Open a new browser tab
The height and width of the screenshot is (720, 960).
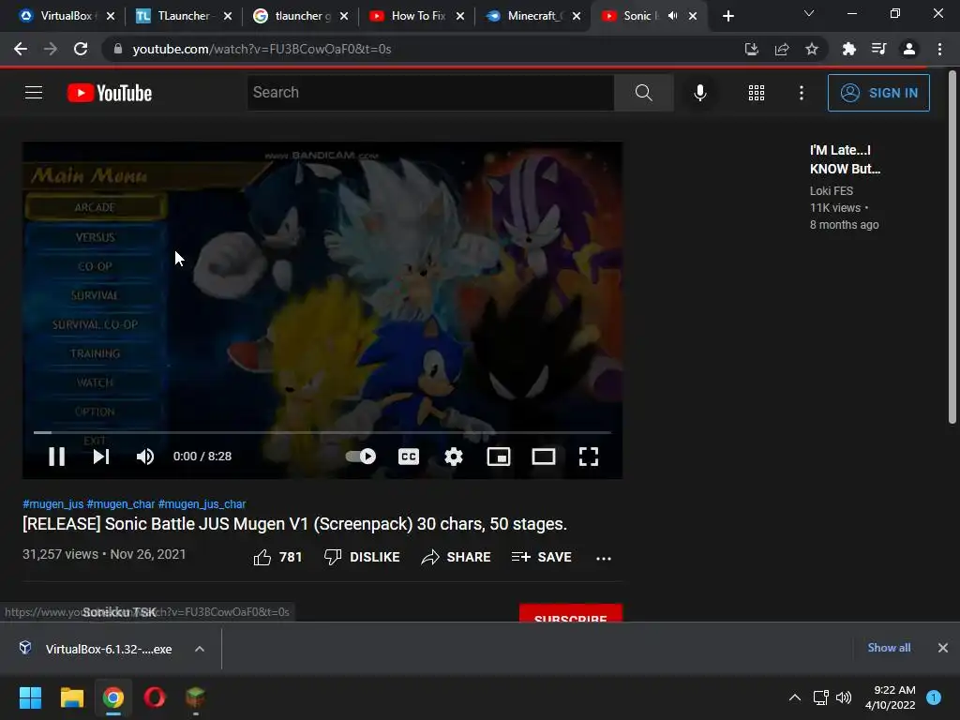click(x=727, y=16)
